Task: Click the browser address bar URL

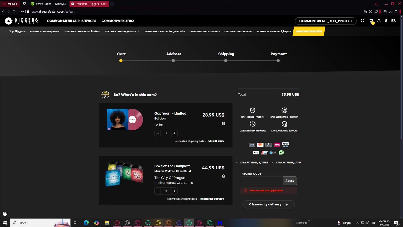Action: coord(53,12)
